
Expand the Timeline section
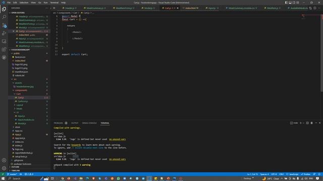[16, 170]
